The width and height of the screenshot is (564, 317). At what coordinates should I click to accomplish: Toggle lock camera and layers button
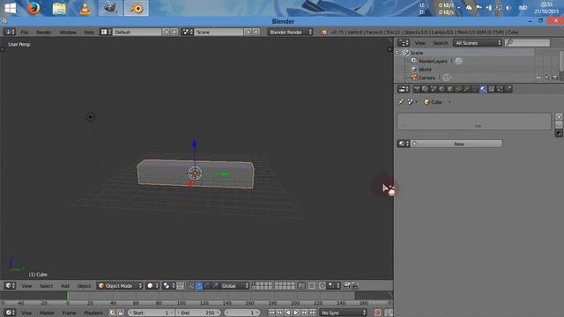301,285
